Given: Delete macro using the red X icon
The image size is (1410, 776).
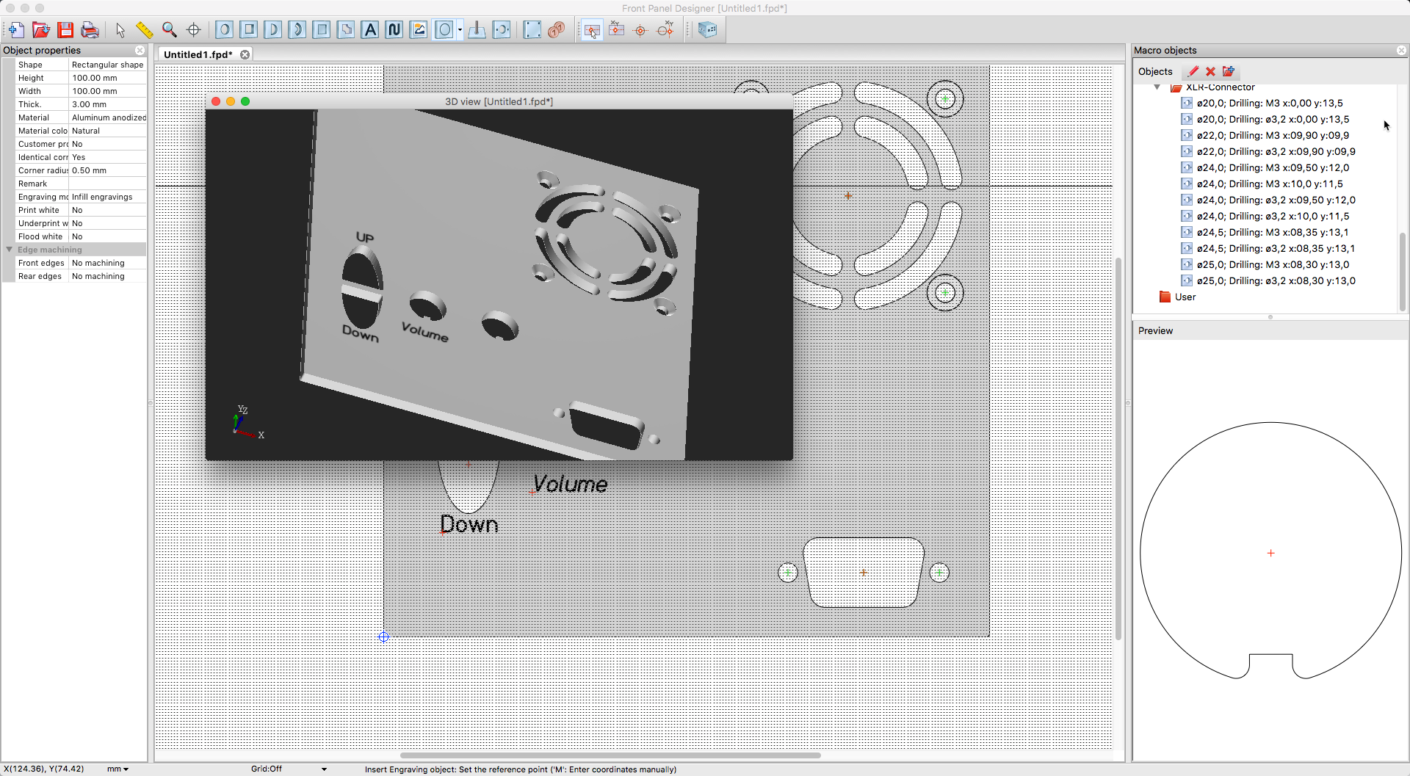Looking at the screenshot, I should 1210,71.
